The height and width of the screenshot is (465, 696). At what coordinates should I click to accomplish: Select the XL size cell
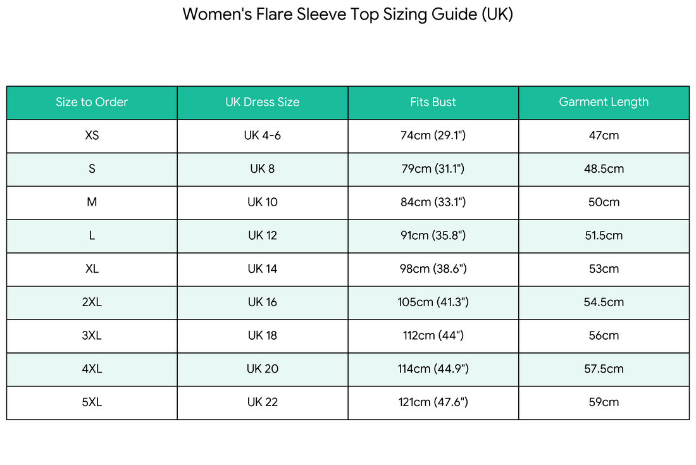click(92, 269)
